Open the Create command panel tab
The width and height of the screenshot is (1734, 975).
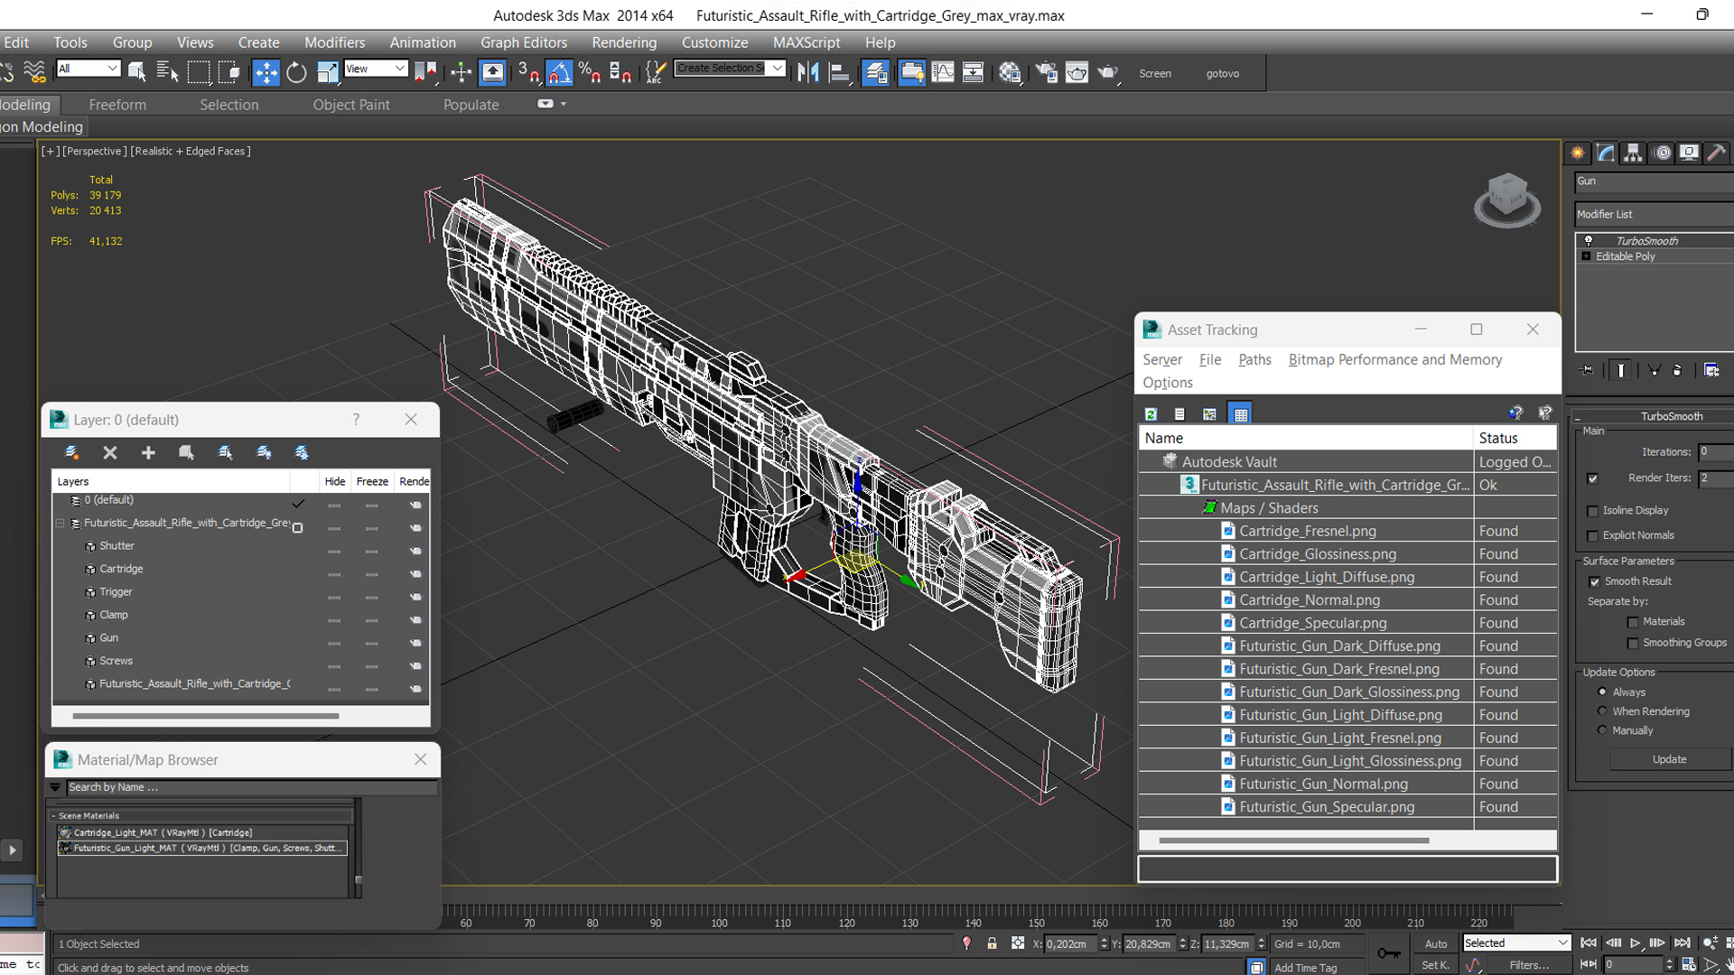click(1578, 153)
